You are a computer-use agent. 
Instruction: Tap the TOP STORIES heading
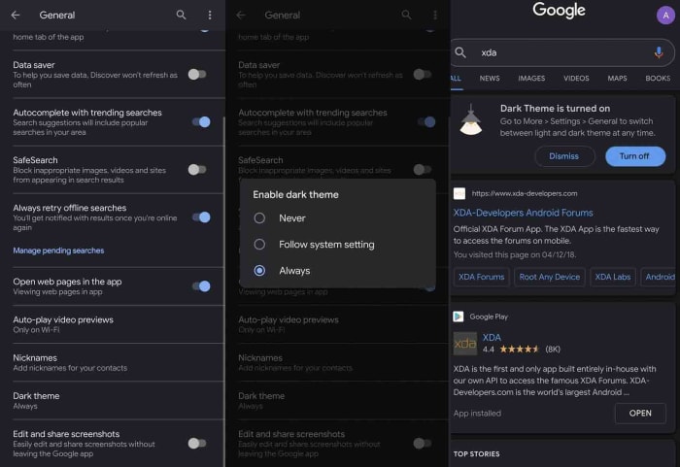point(477,454)
